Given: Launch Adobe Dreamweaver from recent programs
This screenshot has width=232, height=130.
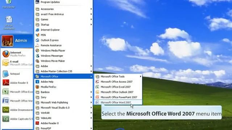Looking at the screenshot, I should [x=17, y=110].
